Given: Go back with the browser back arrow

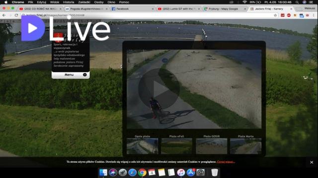Looking at the screenshot, I should 4,15.
